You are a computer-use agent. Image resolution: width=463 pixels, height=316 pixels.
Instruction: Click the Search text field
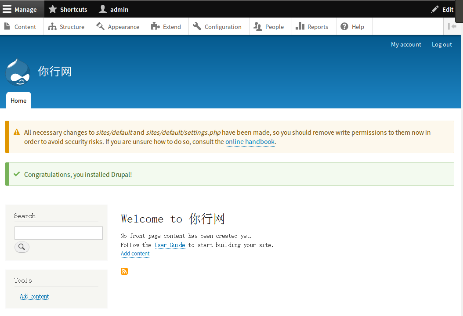[x=58, y=233]
